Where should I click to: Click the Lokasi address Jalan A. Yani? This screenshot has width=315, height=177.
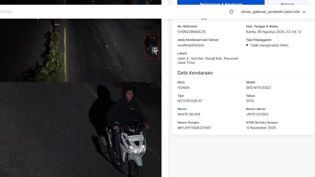pyautogui.click(x=208, y=58)
